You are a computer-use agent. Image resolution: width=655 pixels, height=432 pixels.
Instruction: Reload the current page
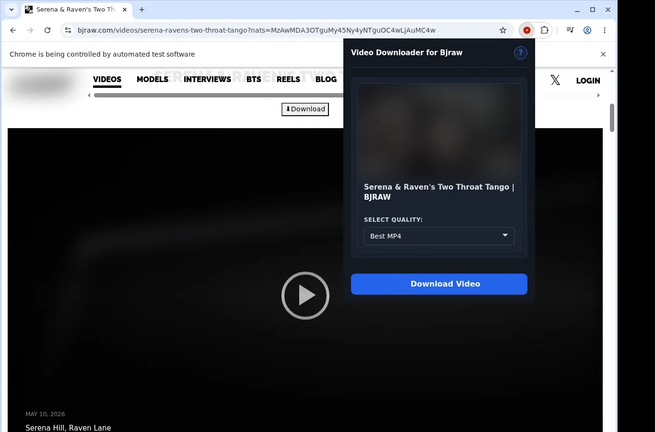(47, 30)
